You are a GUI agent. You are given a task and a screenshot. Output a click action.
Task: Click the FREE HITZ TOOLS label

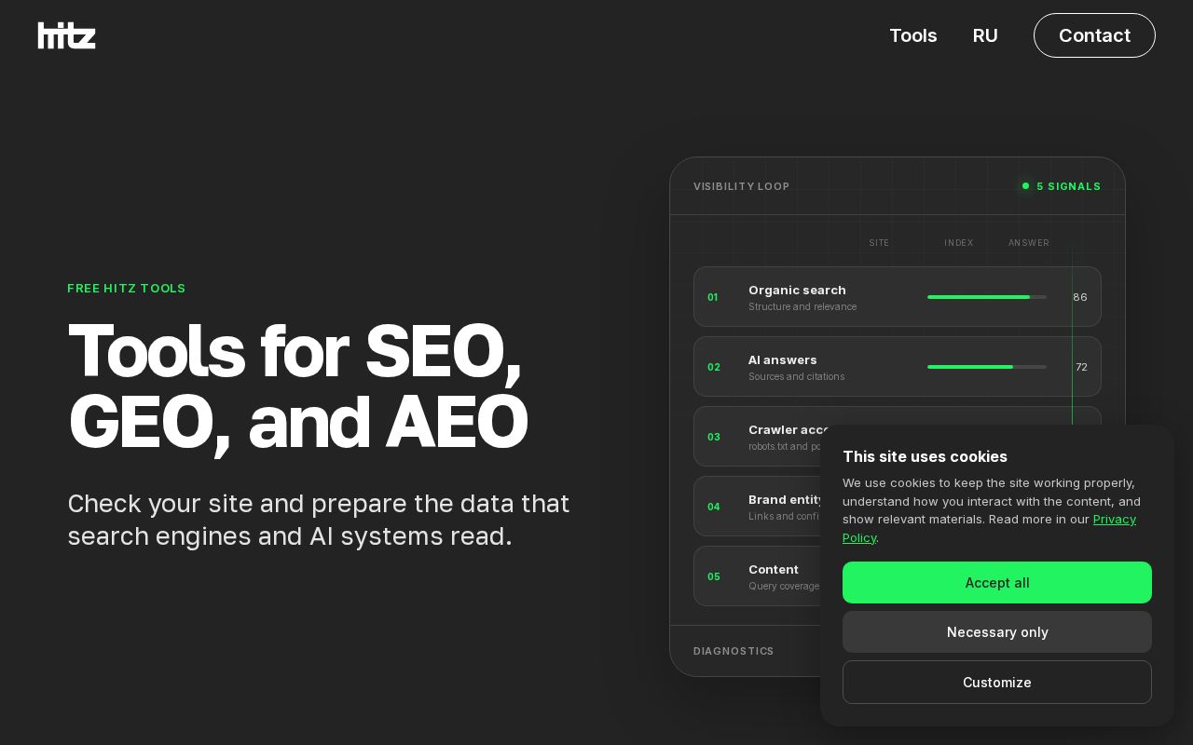pos(127,289)
